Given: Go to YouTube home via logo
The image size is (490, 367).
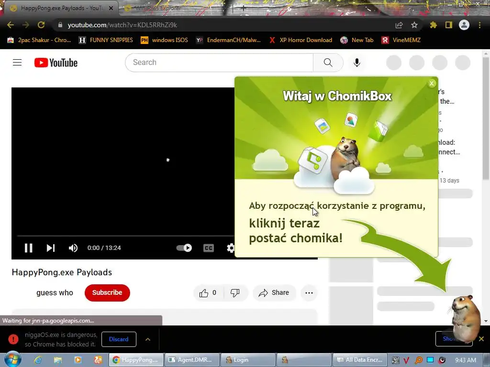Looking at the screenshot, I should click(56, 63).
